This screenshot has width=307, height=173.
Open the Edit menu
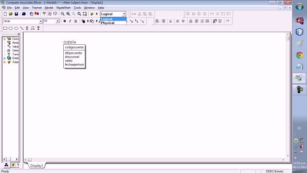click(17, 8)
